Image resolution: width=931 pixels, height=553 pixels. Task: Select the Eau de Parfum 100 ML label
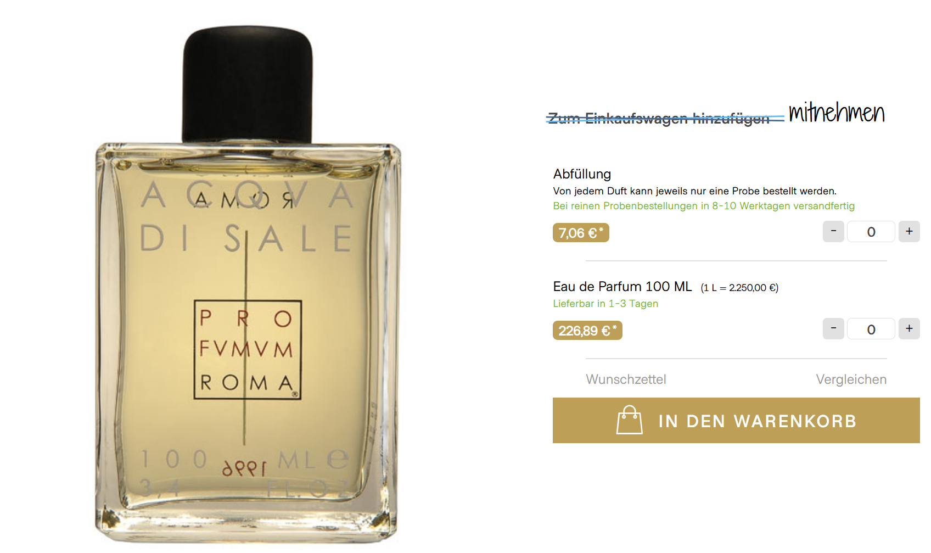coord(622,287)
